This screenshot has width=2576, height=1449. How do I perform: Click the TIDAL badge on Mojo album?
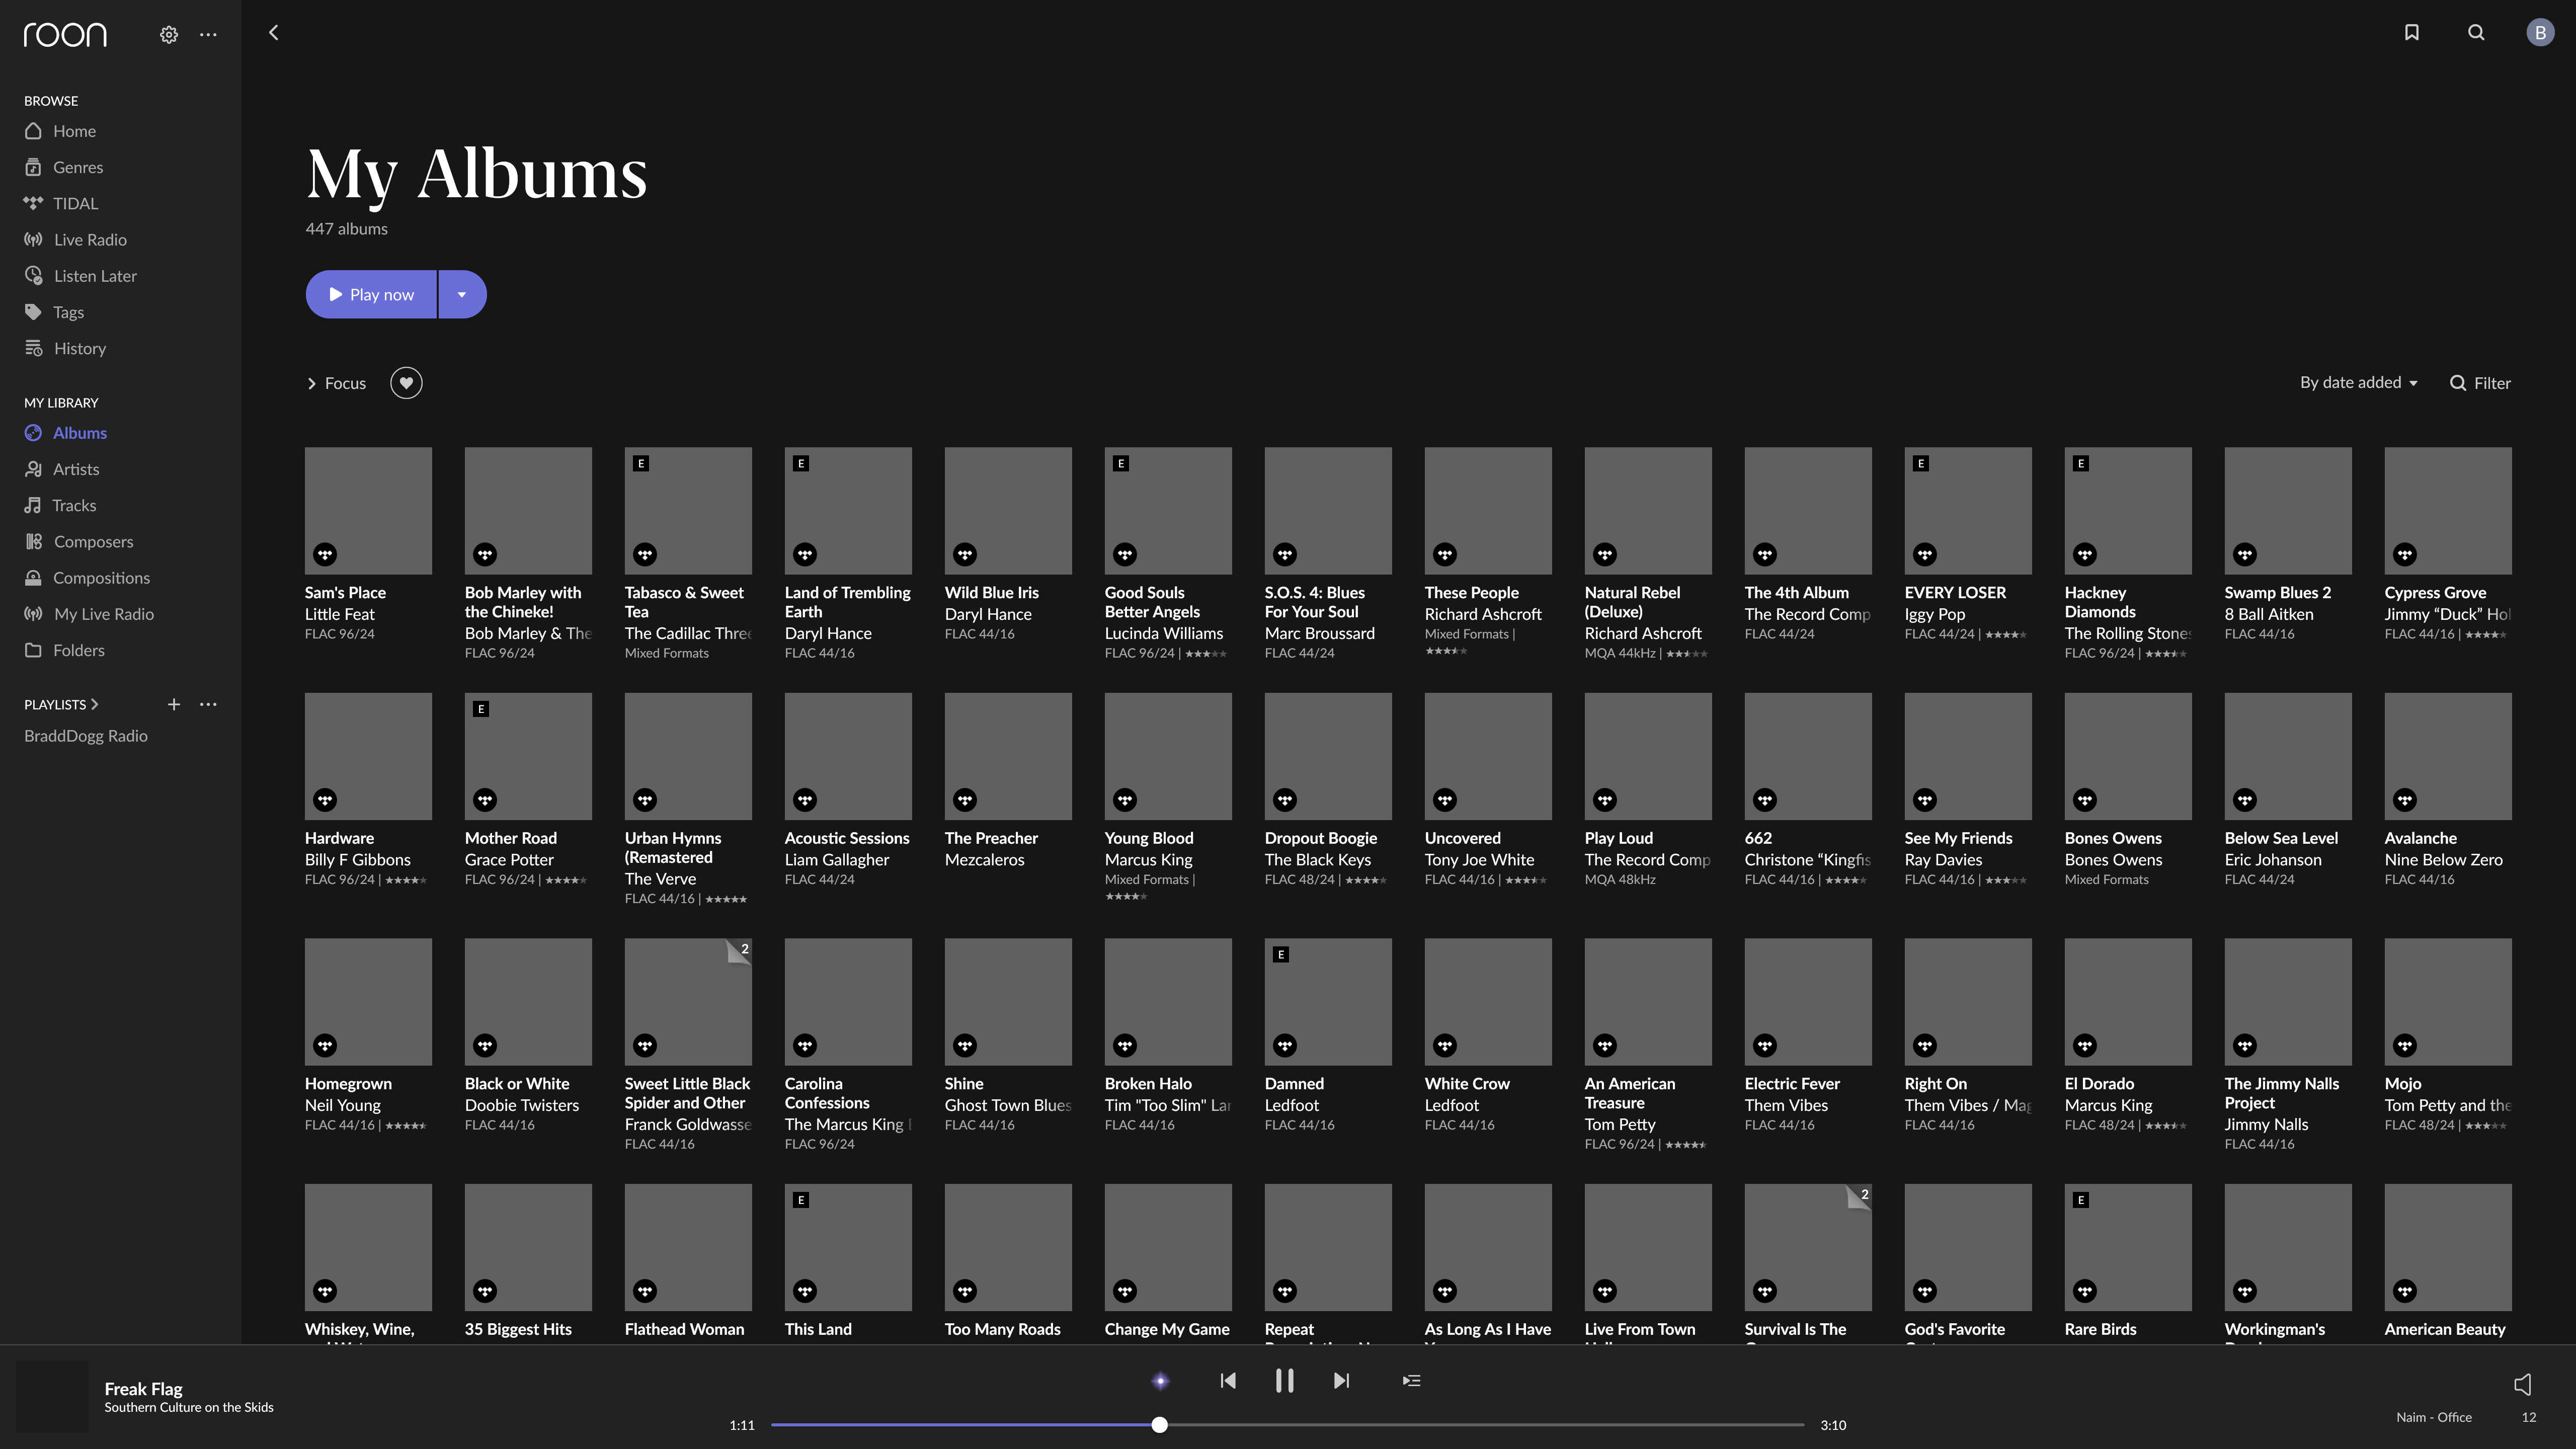pyautogui.click(x=2405, y=1046)
